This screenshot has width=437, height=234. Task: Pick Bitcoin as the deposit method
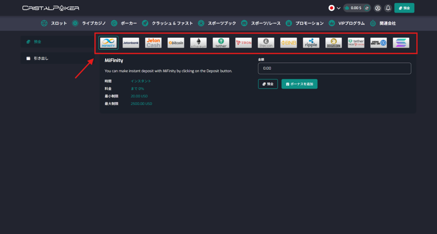(176, 43)
